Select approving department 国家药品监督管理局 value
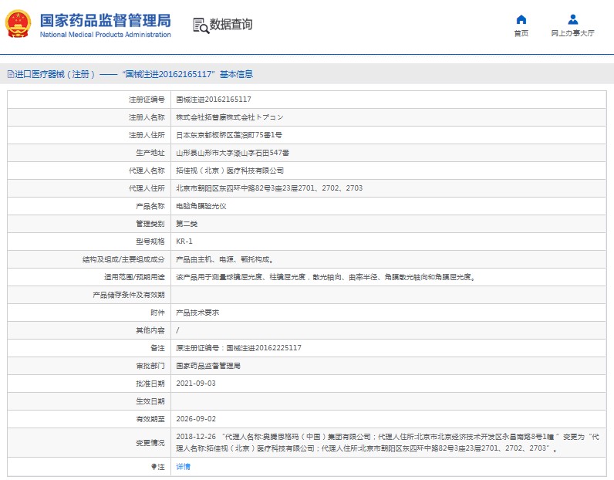The height and width of the screenshot is (480, 614). [x=208, y=366]
